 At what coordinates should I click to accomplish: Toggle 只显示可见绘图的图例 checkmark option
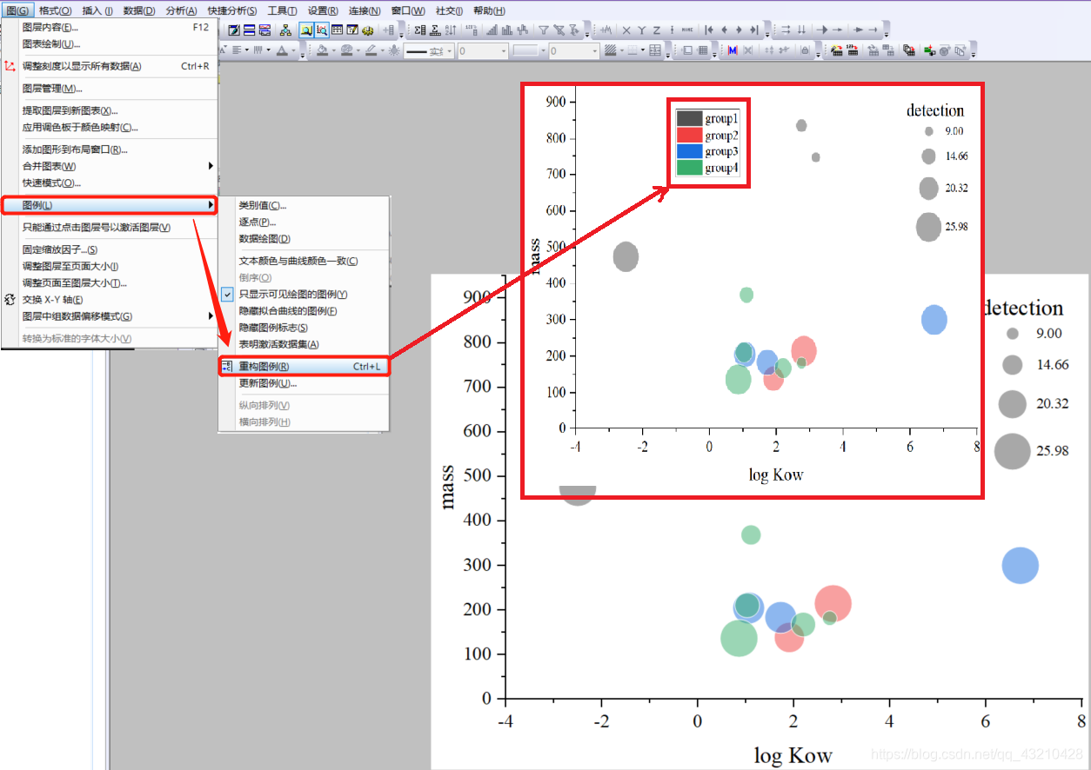(x=303, y=295)
